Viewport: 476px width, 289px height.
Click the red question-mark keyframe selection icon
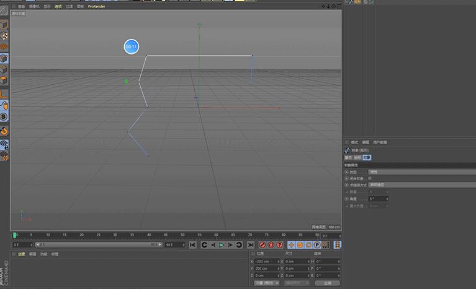coord(280,245)
